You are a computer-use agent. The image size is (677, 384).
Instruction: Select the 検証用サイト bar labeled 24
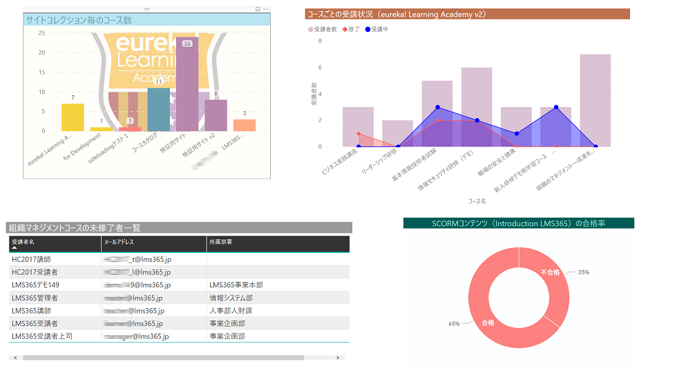click(187, 84)
